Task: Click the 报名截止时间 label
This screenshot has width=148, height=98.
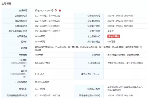Action: click(94, 21)
